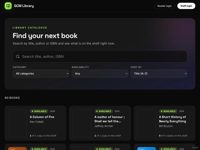Click the '90 BOOKS' count label
The height and width of the screenshot is (150, 200).
[12, 98]
